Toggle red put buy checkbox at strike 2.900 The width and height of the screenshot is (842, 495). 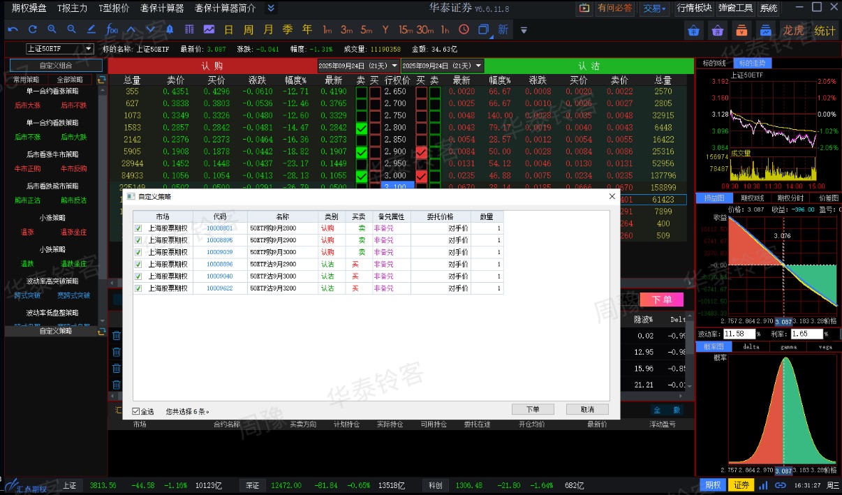(422, 152)
